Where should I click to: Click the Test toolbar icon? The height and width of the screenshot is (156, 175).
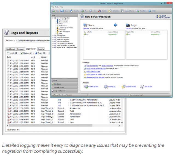click(91, 11)
